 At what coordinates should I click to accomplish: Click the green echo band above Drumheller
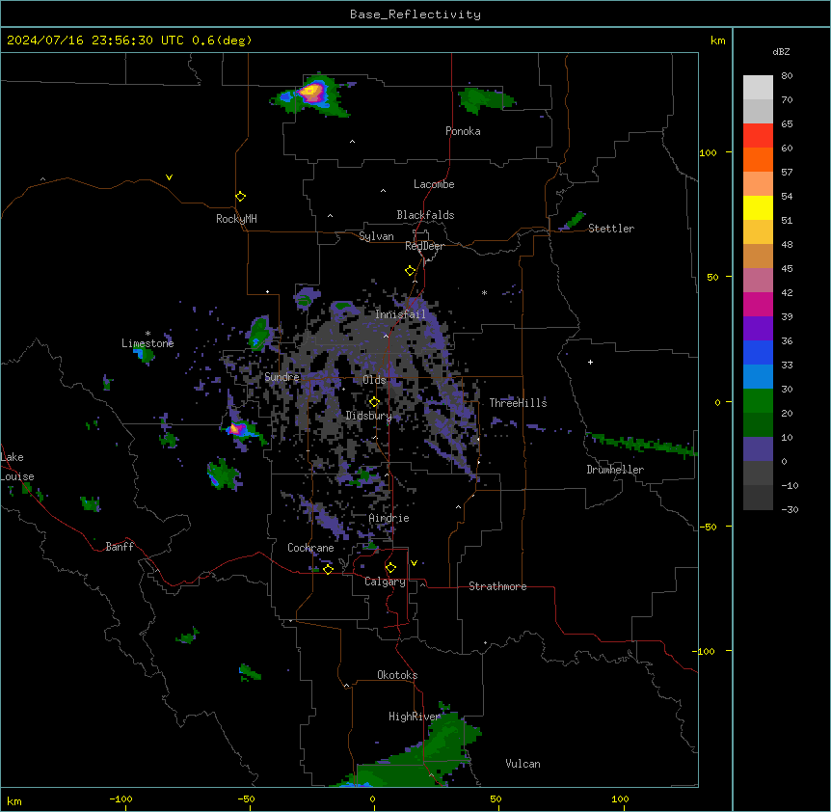(641, 444)
